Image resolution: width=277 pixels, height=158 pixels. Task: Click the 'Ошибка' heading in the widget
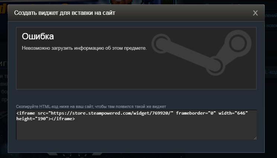(x=38, y=36)
